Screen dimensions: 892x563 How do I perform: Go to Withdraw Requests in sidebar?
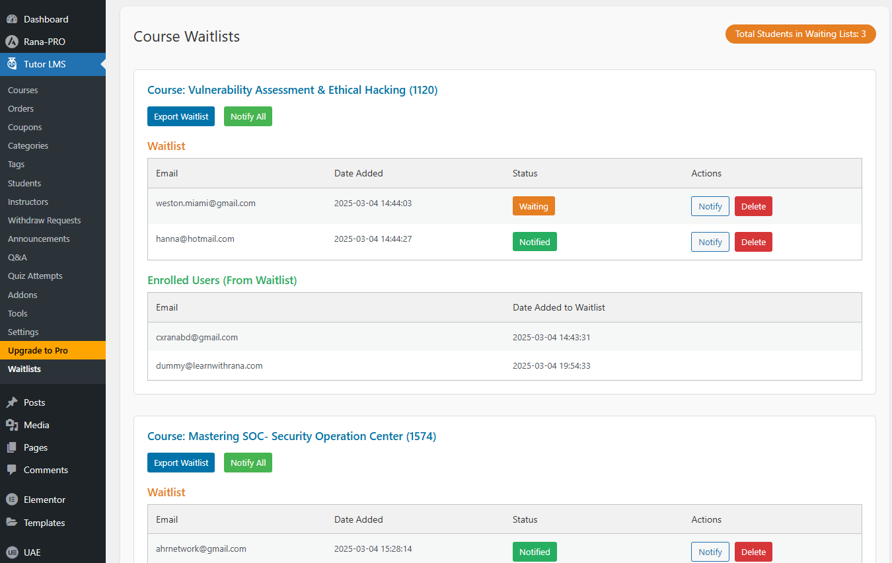[x=44, y=220]
